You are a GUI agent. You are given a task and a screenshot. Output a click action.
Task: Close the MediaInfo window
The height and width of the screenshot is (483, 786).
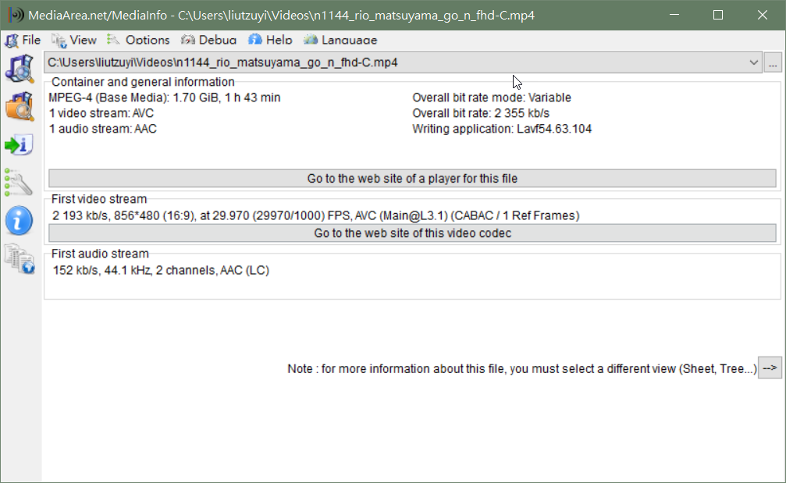[763, 15]
